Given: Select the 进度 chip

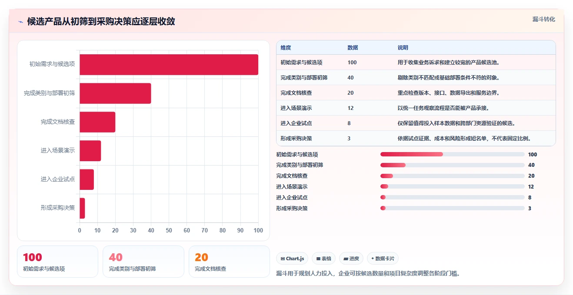Looking at the screenshot, I should point(351,259).
